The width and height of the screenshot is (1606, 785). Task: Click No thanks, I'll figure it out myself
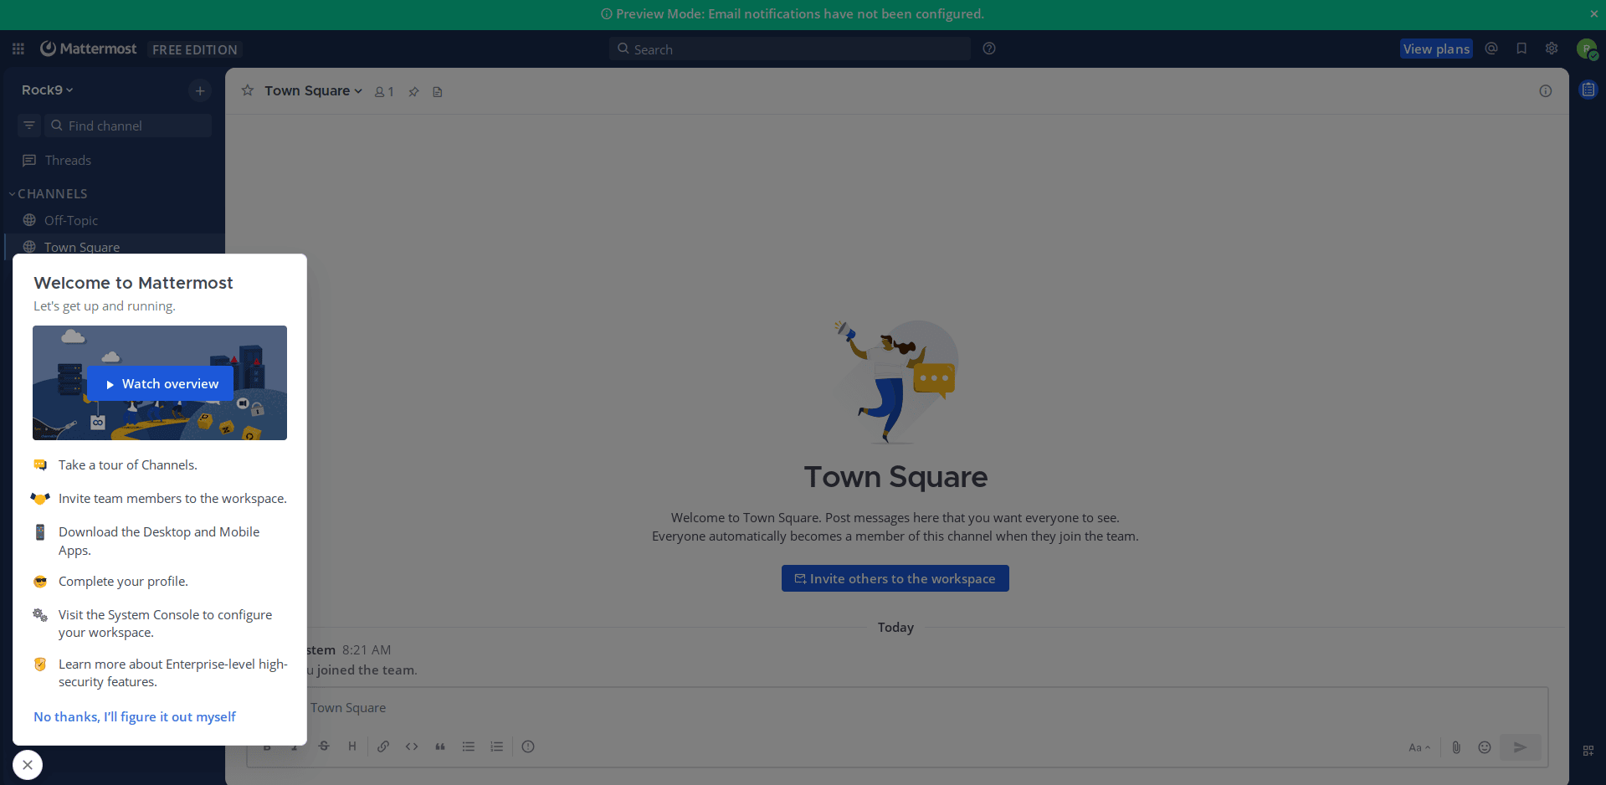coord(135,716)
